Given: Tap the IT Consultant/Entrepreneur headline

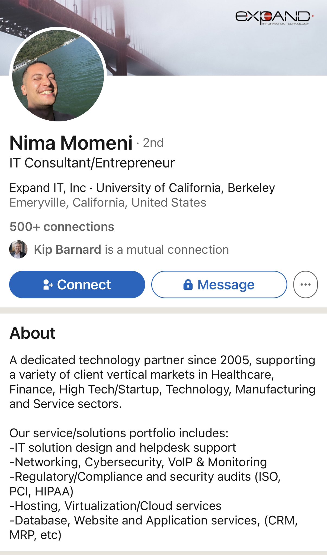Looking at the screenshot, I should [92, 163].
